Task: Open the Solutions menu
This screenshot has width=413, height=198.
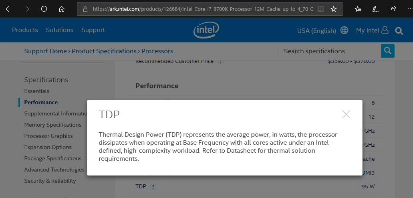Action: (60, 30)
